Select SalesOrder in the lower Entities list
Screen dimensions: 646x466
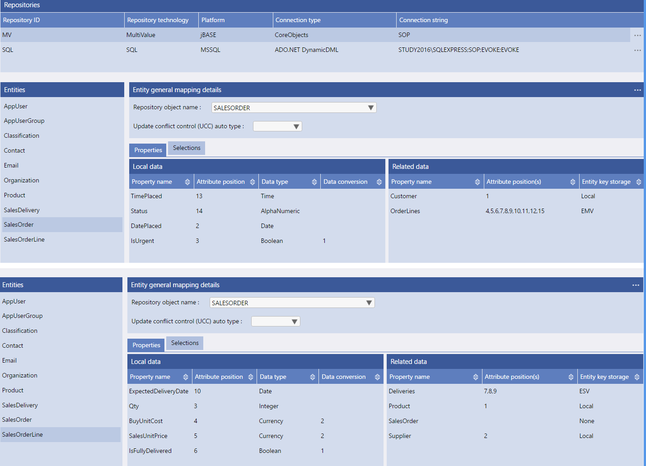[61, 419]
